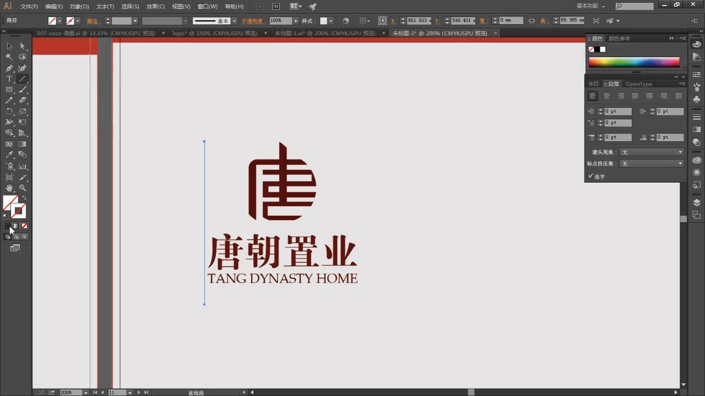The height and width of the screenshot is (396, 705).
Task: Open the 对象(O) menu
Action: (x=79, y=7)
